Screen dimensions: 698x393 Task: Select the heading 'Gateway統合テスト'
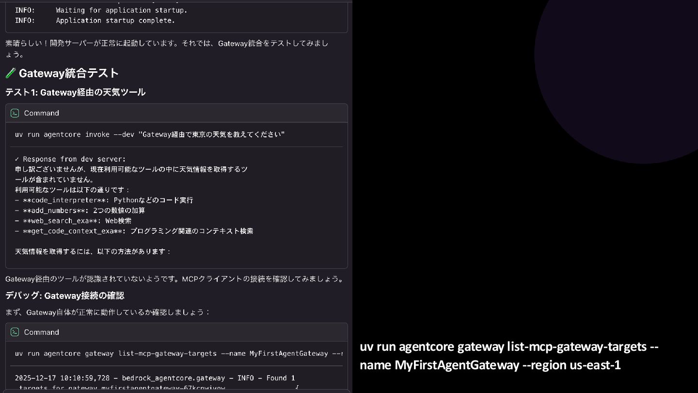[69, 73]
